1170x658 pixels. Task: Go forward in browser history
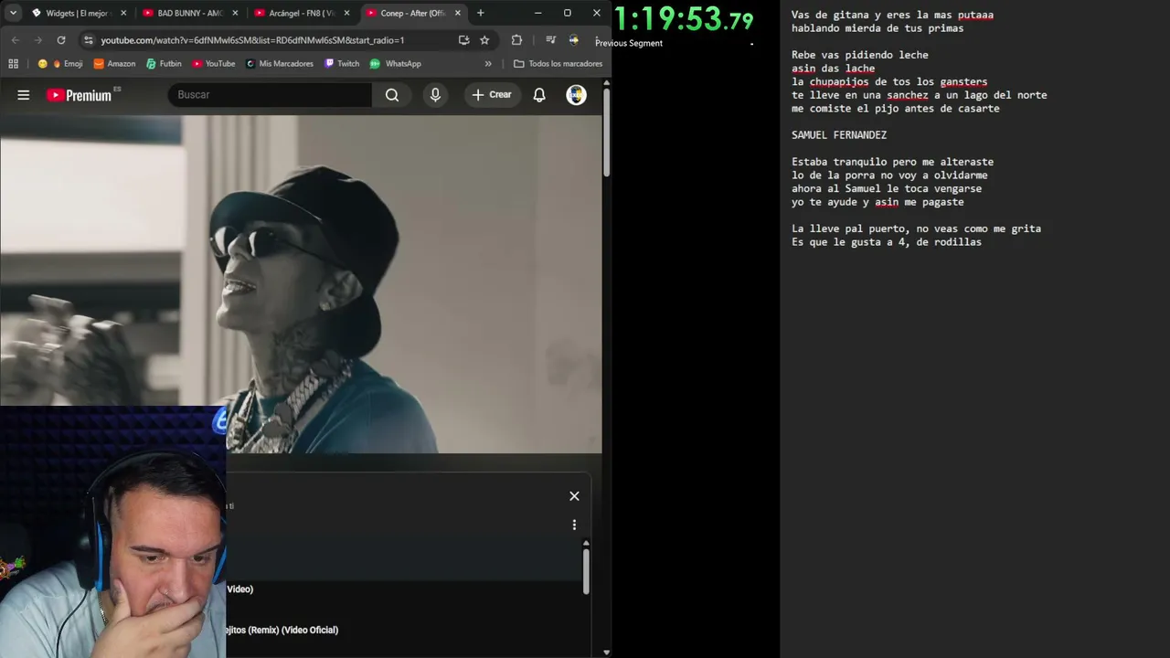pos(37,40)
